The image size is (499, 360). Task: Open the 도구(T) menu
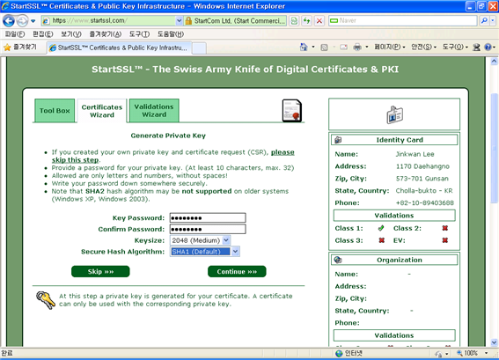(x=139, y=34)
